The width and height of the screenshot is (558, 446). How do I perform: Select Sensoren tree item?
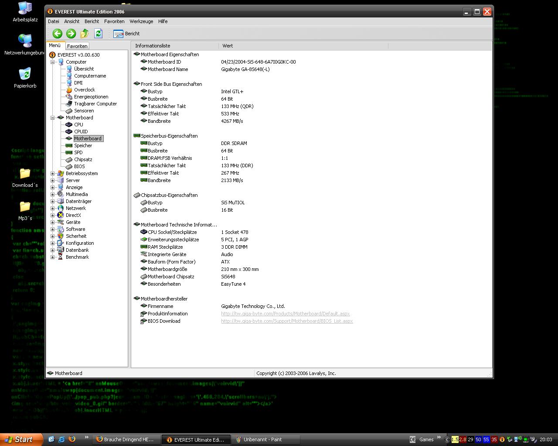point(84,111)
